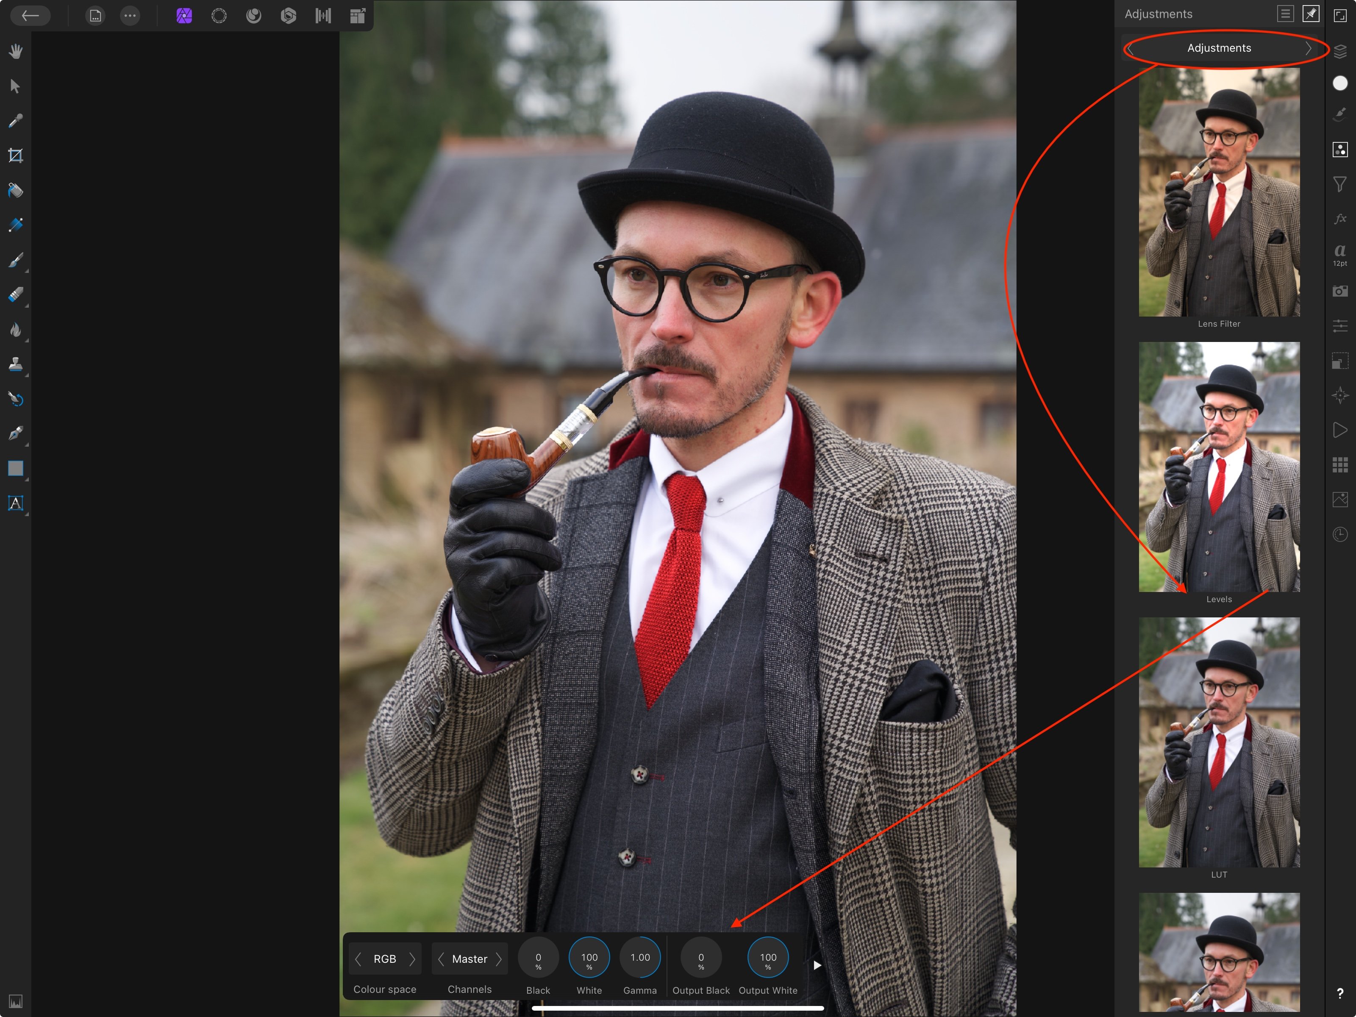Open the Layer FX studio
1356x1017 pixels.
[x=1340, y=219]
